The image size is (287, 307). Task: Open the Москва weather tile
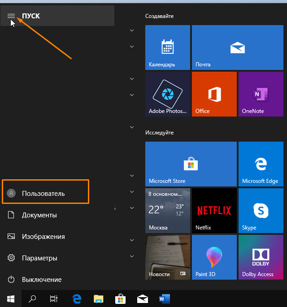(x=168, y=211)
